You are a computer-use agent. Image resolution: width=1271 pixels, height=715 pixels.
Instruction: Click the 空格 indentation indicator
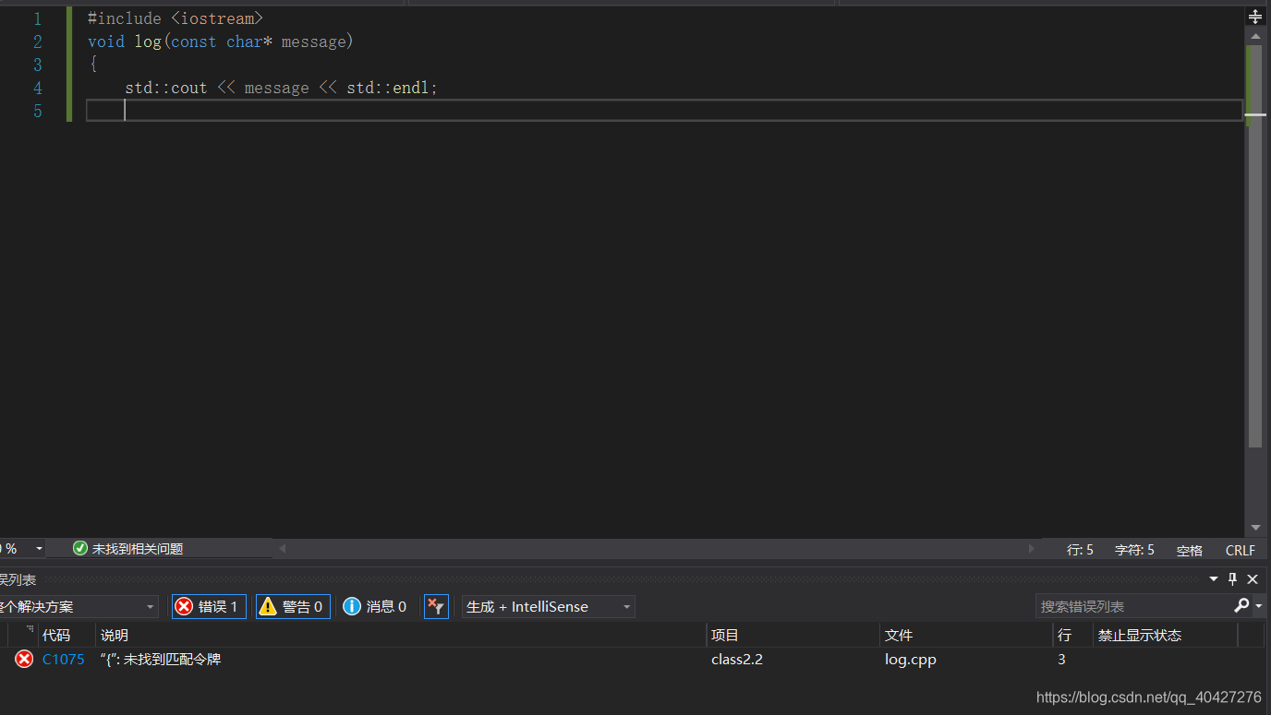coord(1190,550)
